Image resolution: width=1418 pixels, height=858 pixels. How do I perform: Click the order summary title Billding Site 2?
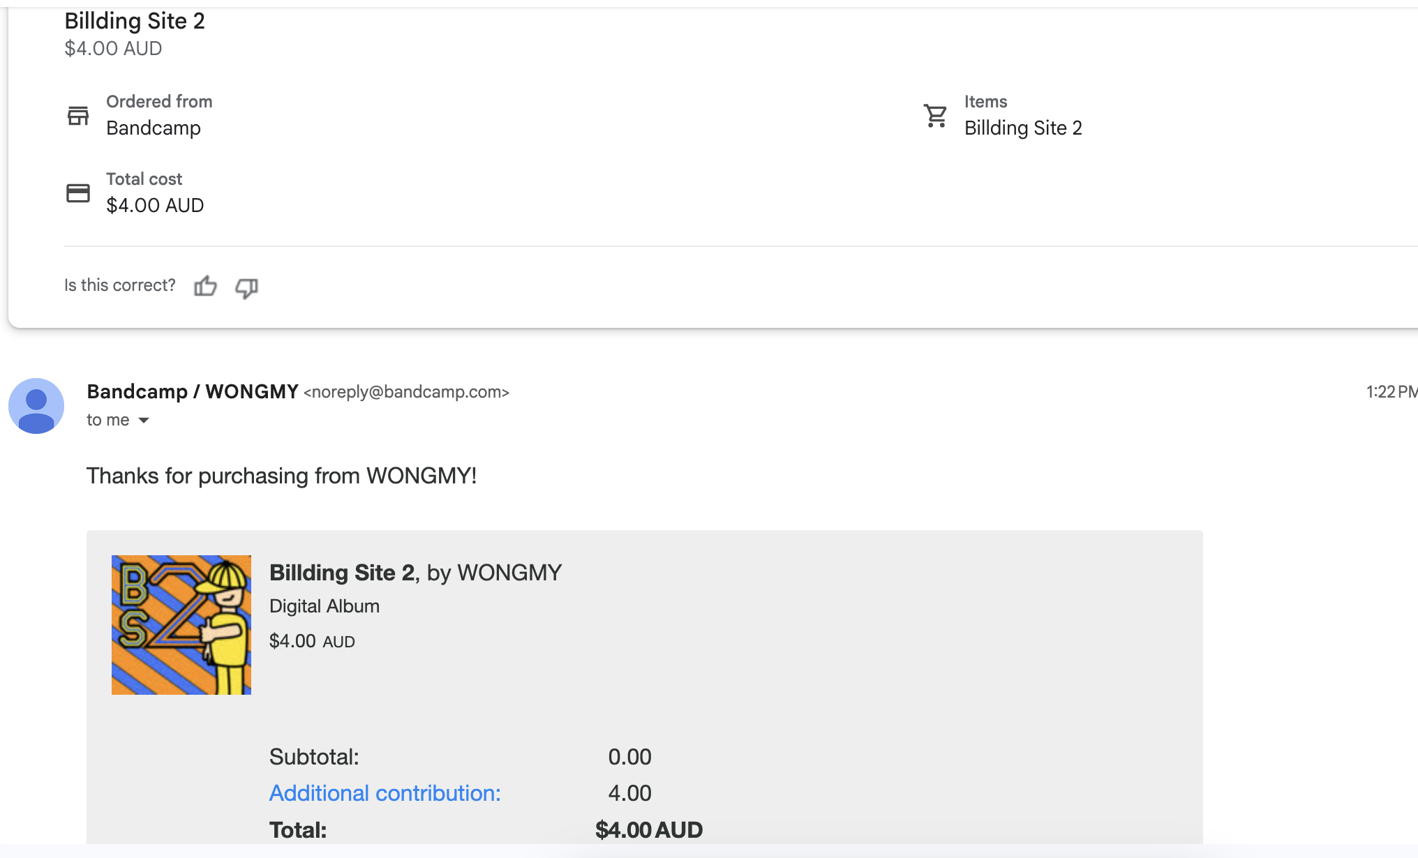pyautogui.click(x=135, y=21)
